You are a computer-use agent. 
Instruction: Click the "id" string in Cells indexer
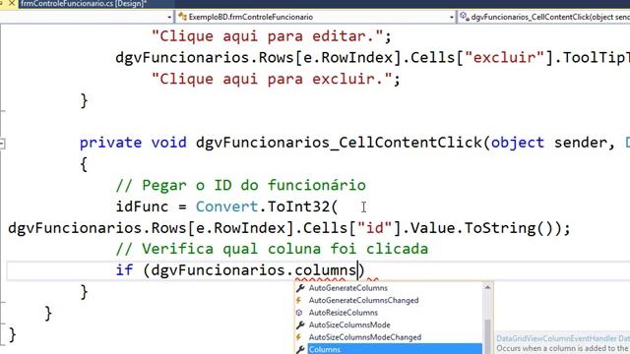click(x=374, y=228)
